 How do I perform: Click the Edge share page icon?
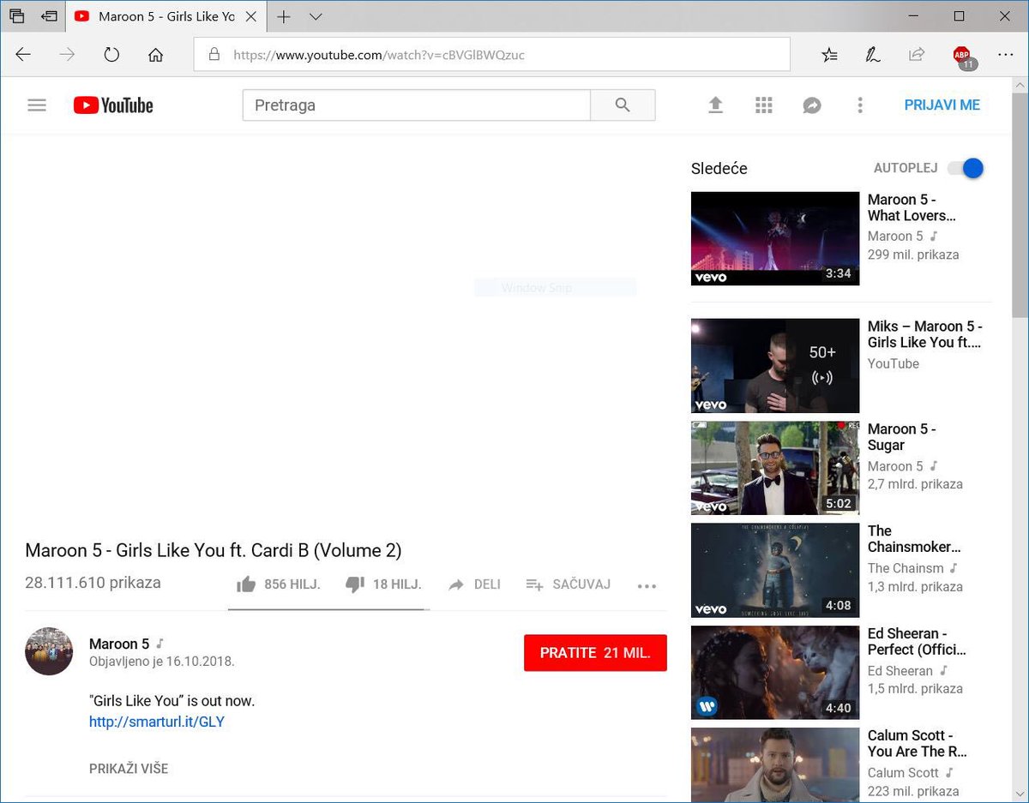pyautogui.click(x=917, y=55)
